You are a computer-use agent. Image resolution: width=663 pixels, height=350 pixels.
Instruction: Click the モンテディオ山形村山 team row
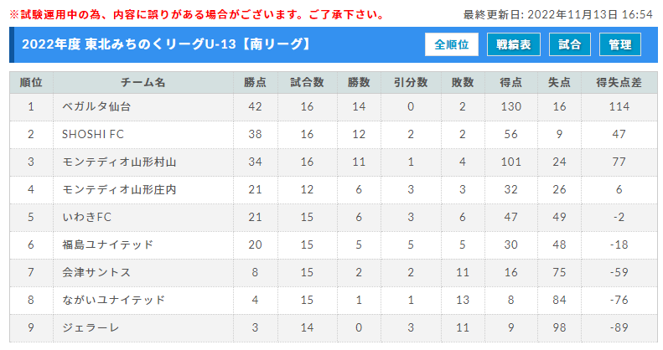click(x=334, y=162)
